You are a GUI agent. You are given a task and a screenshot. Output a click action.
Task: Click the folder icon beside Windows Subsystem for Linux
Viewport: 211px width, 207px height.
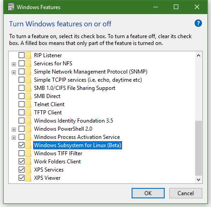(x=28, y=145)
